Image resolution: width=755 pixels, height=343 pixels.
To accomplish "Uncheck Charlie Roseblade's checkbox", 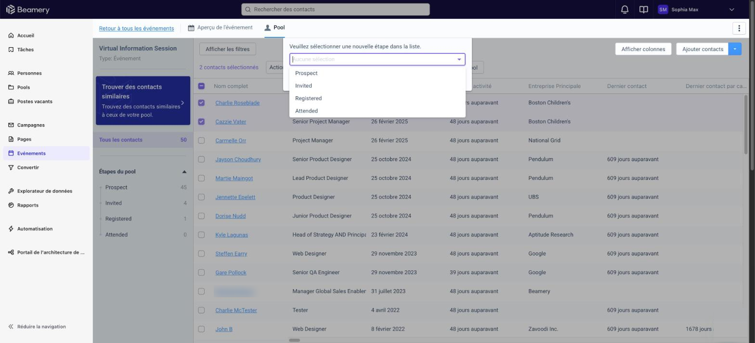I will pos(201,103).
